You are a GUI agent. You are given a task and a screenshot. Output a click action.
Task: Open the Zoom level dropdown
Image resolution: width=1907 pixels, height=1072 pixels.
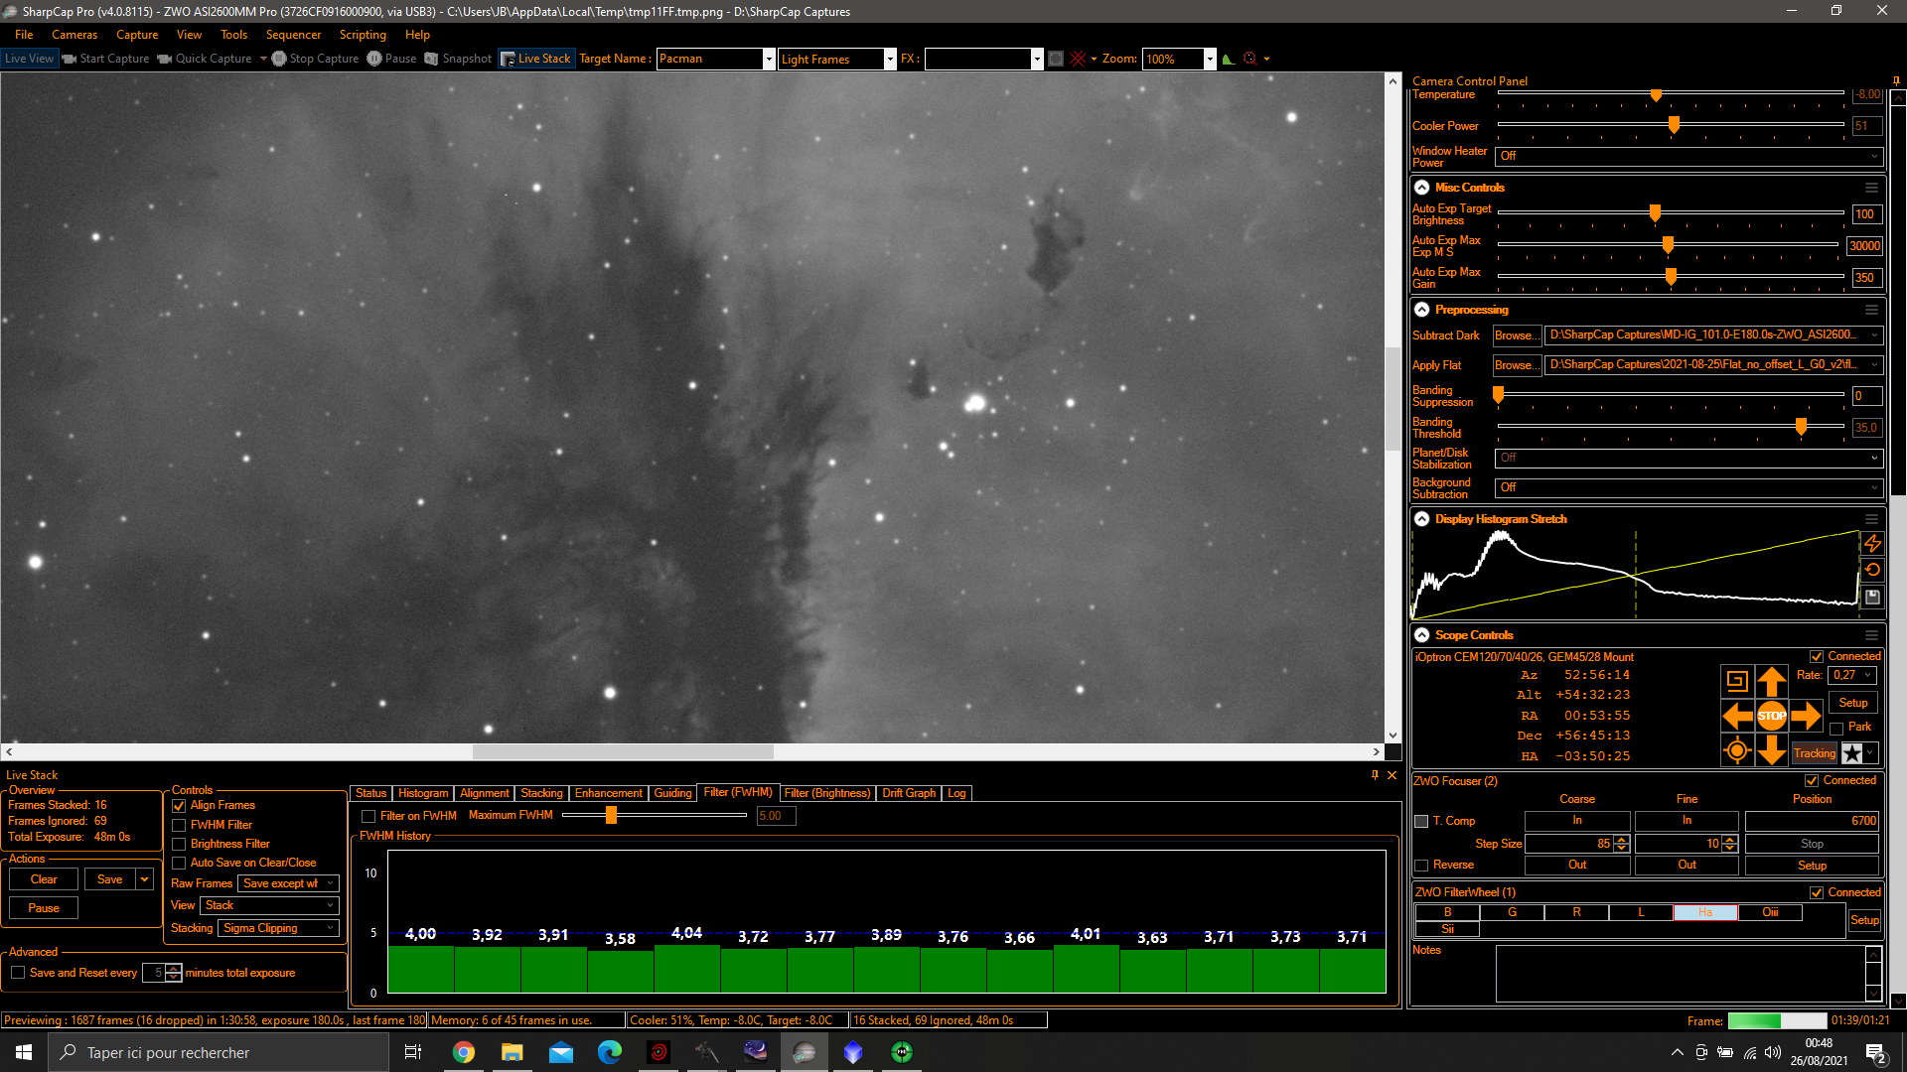tap(1210, 59)
